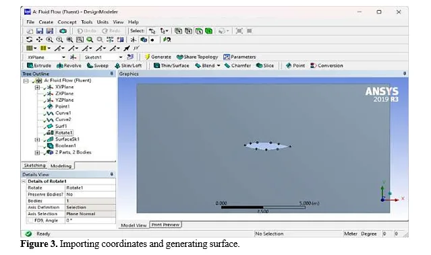
Task: Open the Concept menu
Action: click(67, 22)
